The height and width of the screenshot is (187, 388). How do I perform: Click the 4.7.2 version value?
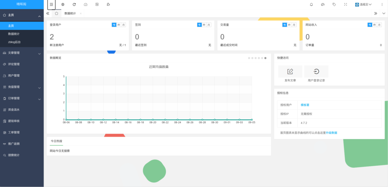point(304,123)
